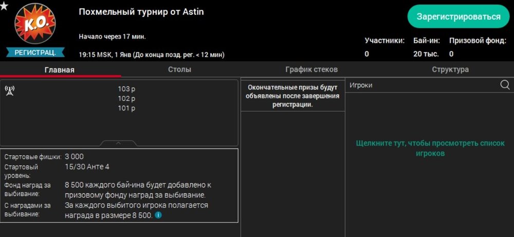The image size is (514, 237).
Task: Select the 102 р entry
Action: click(x=126, y=98)
